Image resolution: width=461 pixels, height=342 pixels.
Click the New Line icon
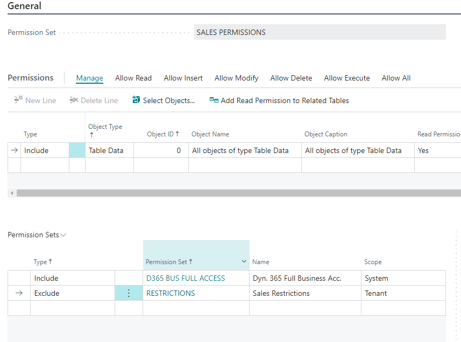coord(18,100)
